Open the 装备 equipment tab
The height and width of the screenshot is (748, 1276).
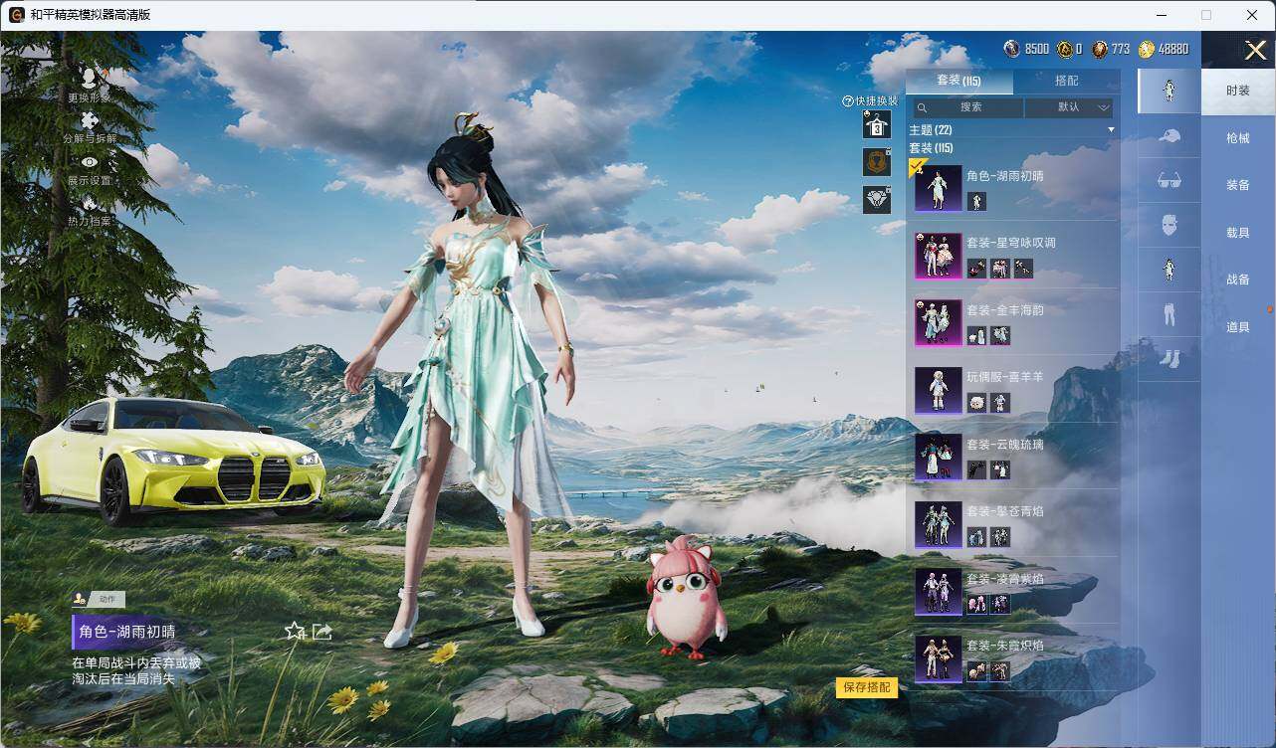click(x=1238, y=185)
